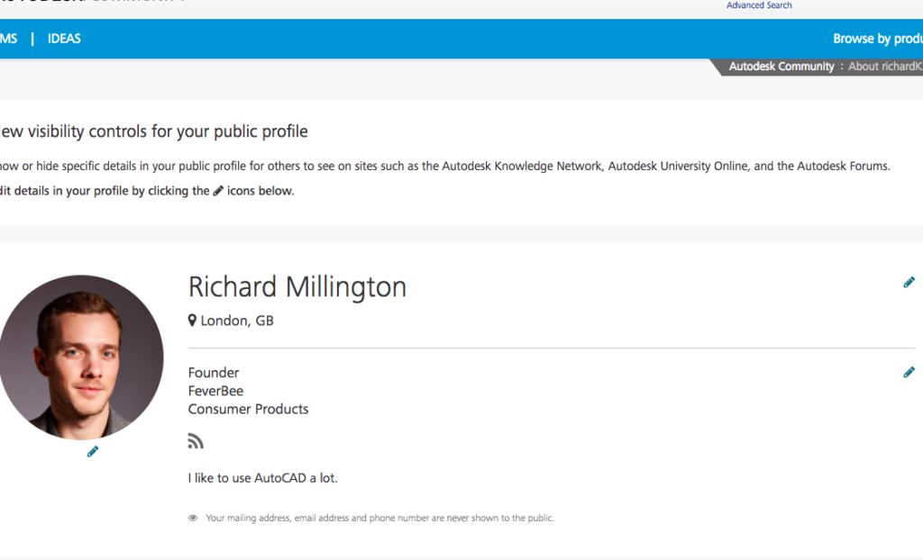Screen dimensions: 923x560
Task: Click the bio text about AutoCAD
Action: tap(262, 478)
